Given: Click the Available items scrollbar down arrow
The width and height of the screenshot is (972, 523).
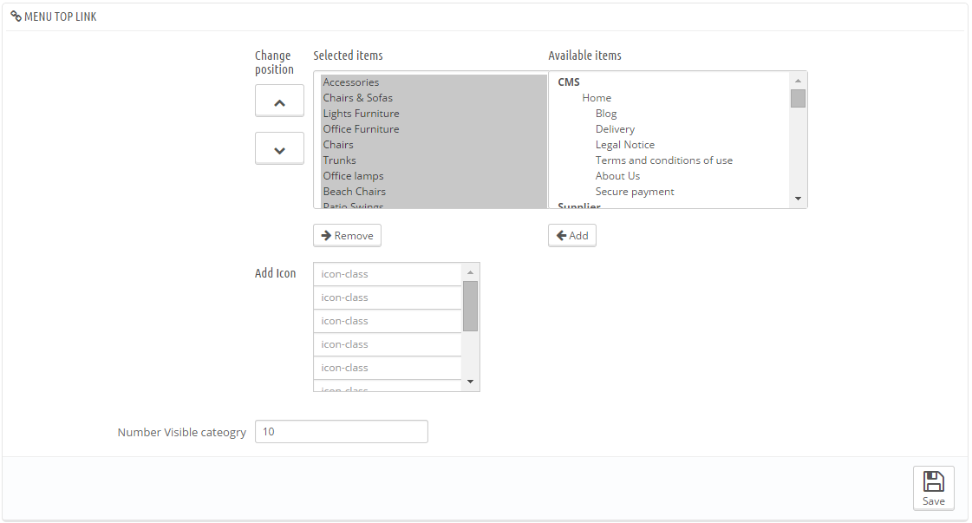Looking at the screenshot, I should point(798,199).
